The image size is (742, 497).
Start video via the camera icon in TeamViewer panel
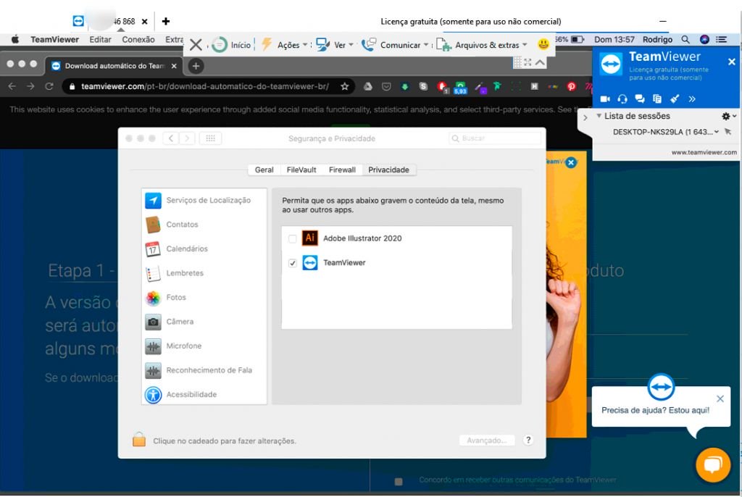pos(605,99)
